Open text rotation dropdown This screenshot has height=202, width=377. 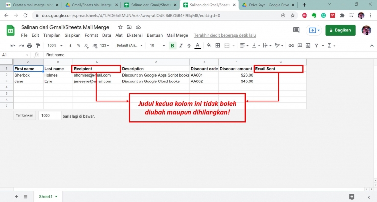[x=279, y=45]
